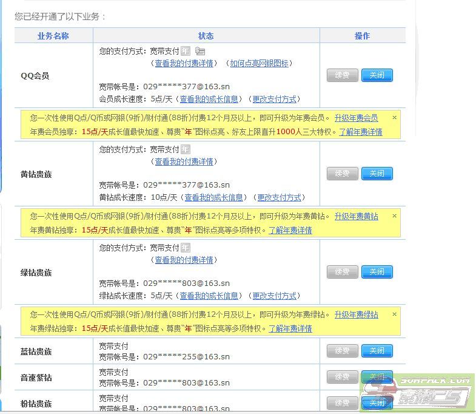Click the 升级年费会员 link

356,118
